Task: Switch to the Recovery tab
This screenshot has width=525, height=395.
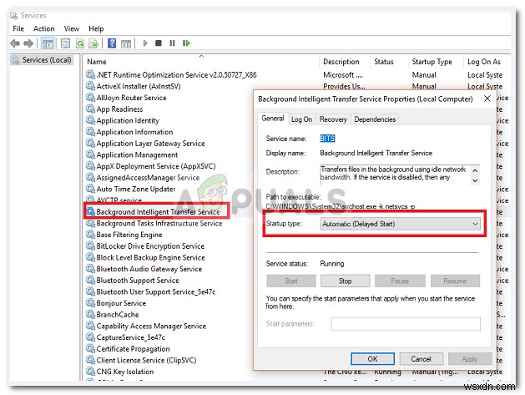Action: click(x=333, y=119)
